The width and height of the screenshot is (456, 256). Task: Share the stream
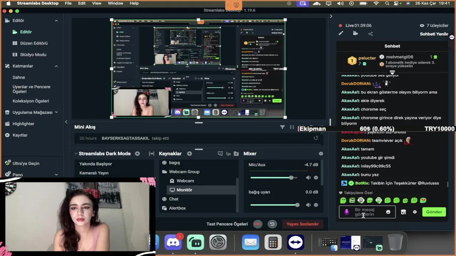tap(370, 34)
